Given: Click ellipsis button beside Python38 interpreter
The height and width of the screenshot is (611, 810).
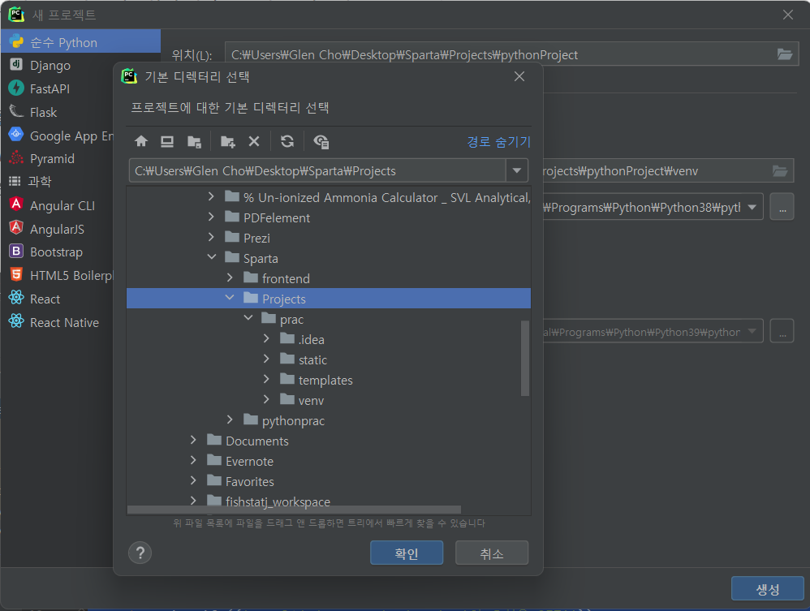Looking at the screenshot, I should pyautogui.click(x=782, y=207).
